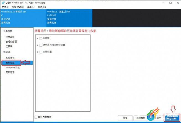Click the 通用序列匯流排控制器 label text
This screenshot has width=181, height=123.
(54, 45)
